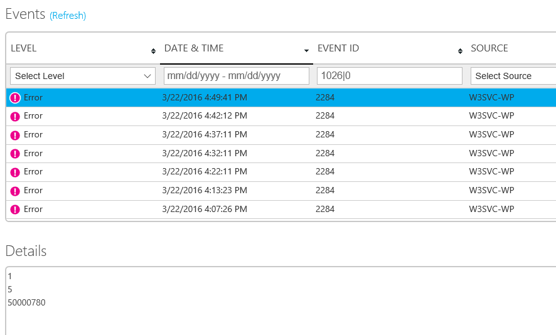Click error icon on the 4:32:11 PM row

click(x=16, y=154)
